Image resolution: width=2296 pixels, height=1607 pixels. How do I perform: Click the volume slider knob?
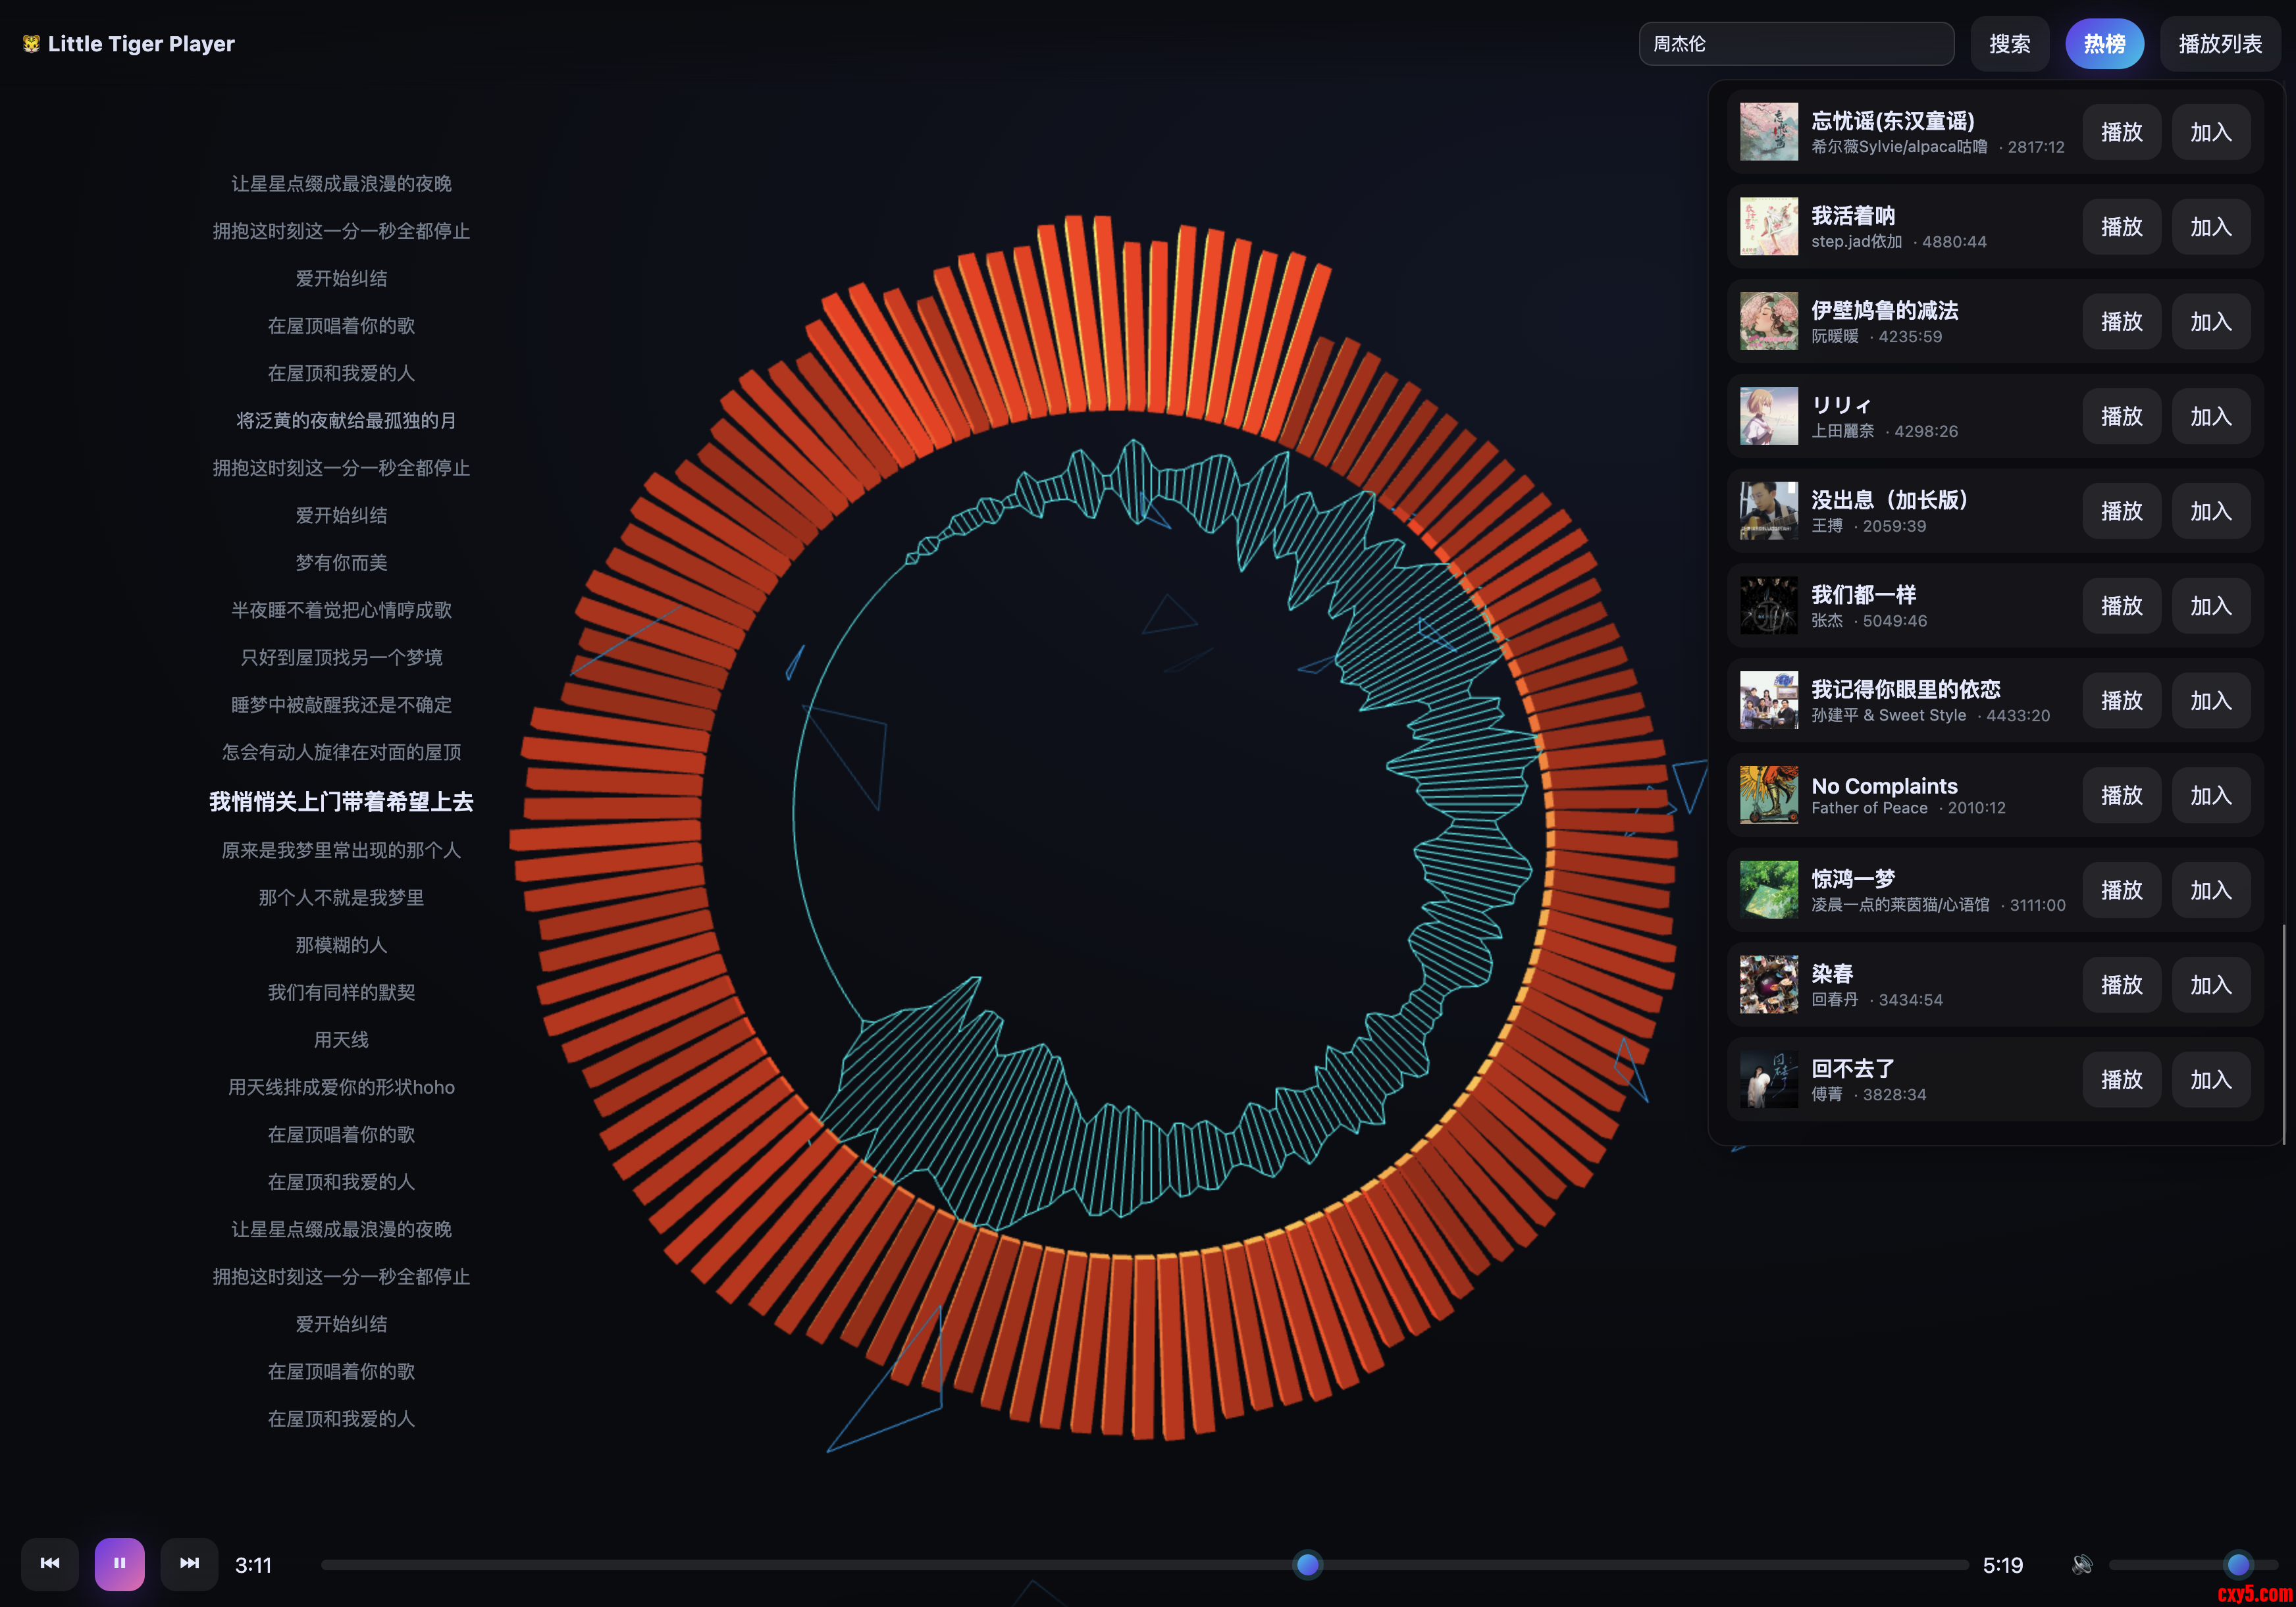tap(2238, 1564)
